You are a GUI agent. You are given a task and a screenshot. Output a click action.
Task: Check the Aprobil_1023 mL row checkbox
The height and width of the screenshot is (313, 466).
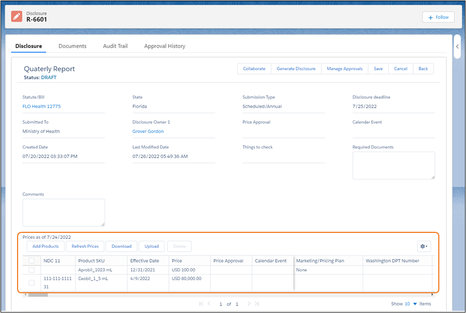point(31,270)
